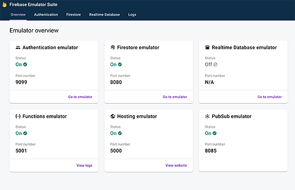Click Functions emulator On status text
Viewport: 295px width, 190px height.
[x=19, y=133]
